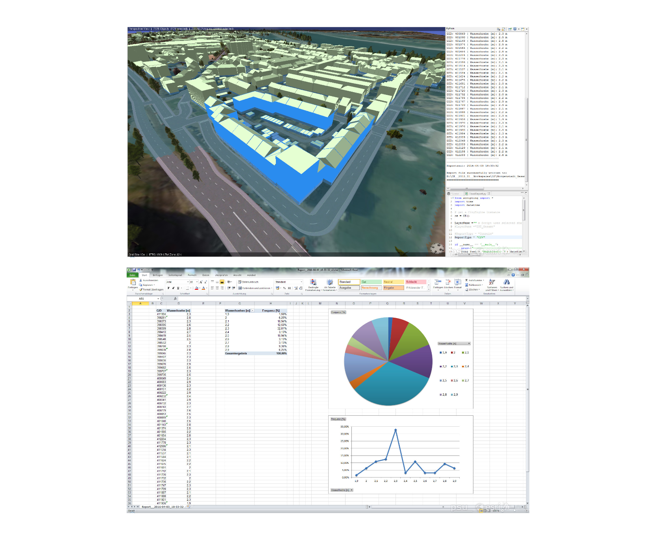Image resolution: width=656 pixels, height=535 pixels.
Task: Open the name box A81 dropdown
Action: [158, 298]
